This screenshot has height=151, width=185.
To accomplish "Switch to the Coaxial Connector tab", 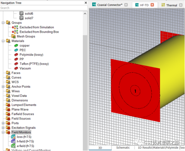I will click(110, 5).
